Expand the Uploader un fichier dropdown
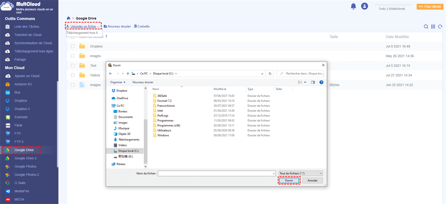The width and height of the screenshot is (446, 204). tap(98, 27)
